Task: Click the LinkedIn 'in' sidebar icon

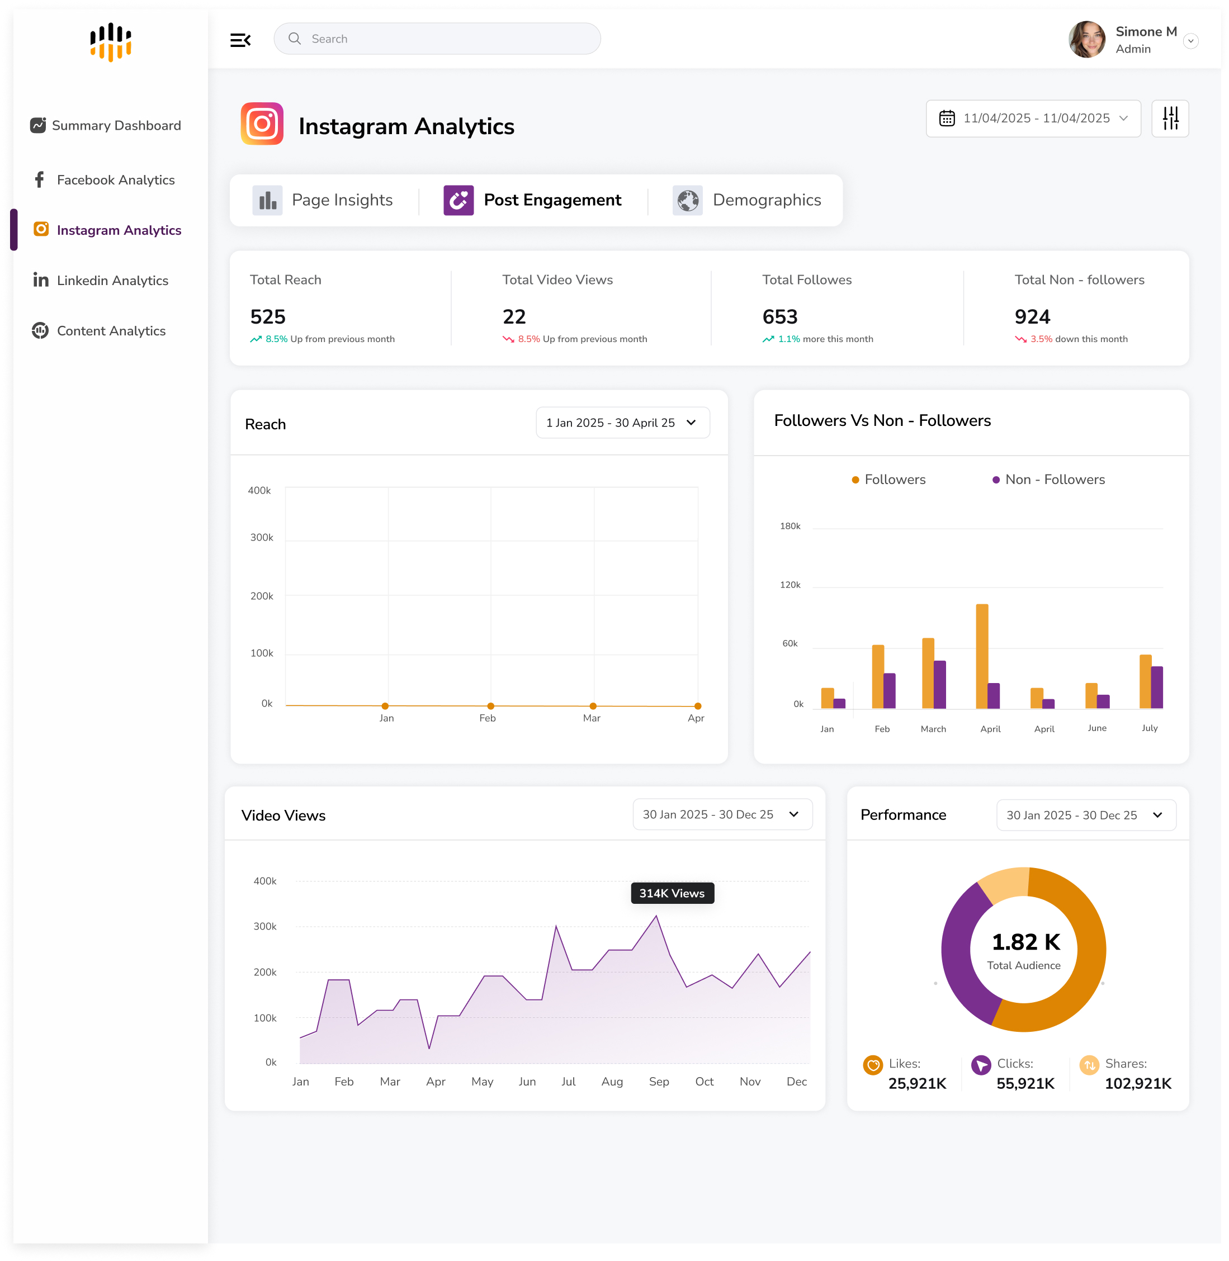Action: tap(41, 279)
